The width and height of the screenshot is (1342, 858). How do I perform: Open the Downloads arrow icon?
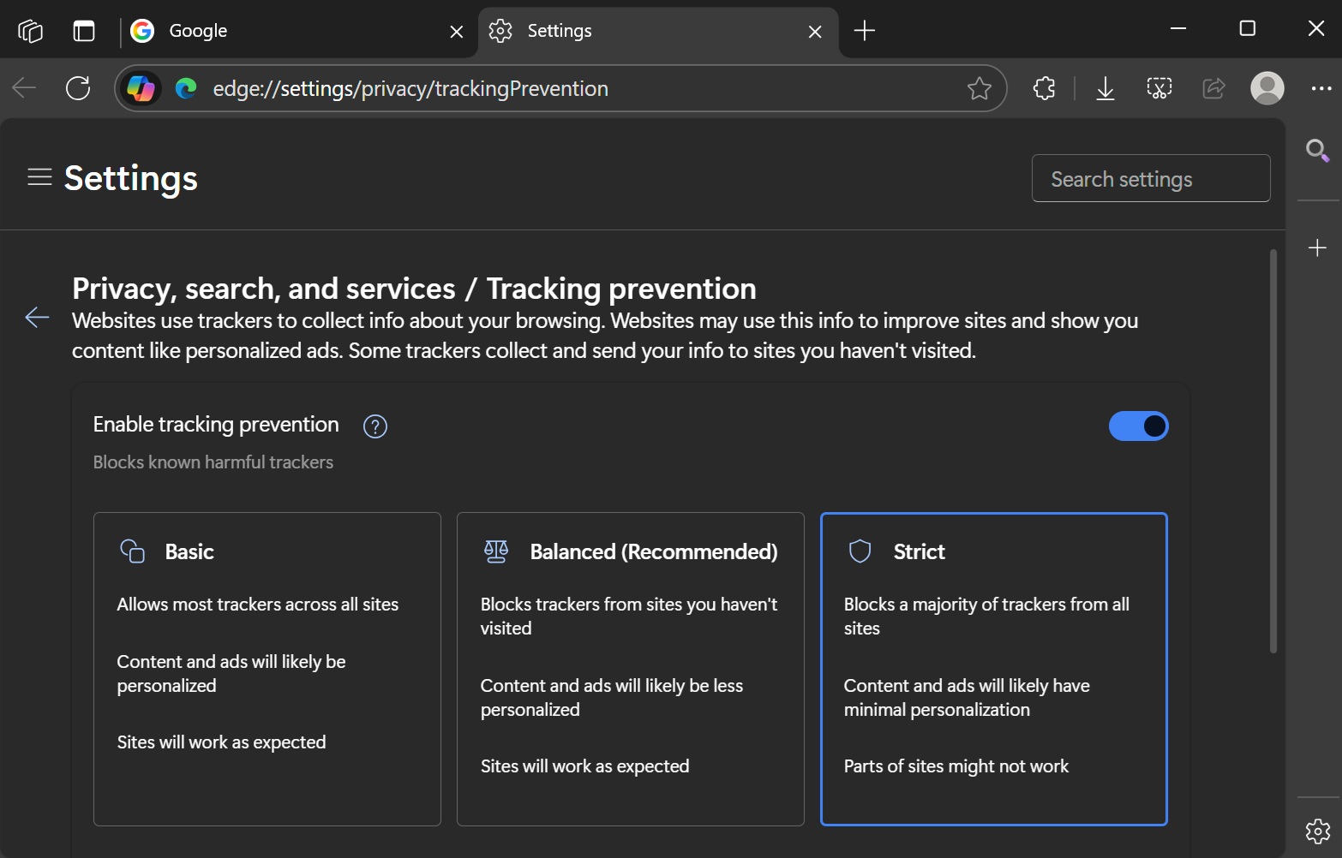(x=1105, y=88)
